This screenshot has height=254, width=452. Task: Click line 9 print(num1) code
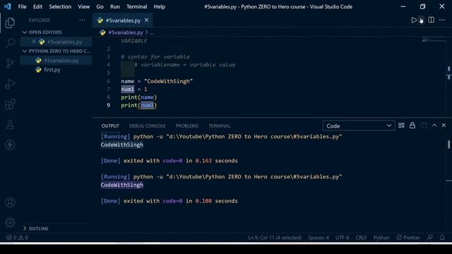click(x=139, y=105)
